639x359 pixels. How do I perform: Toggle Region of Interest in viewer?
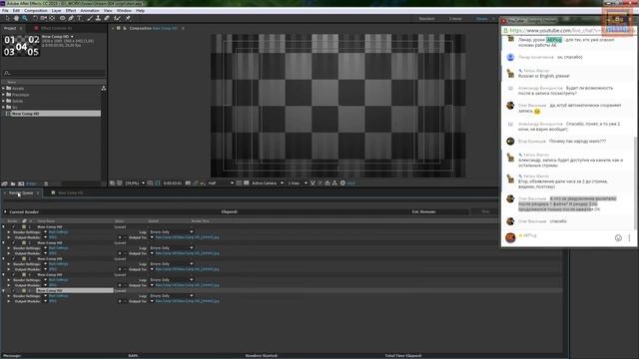click(239, 183)
